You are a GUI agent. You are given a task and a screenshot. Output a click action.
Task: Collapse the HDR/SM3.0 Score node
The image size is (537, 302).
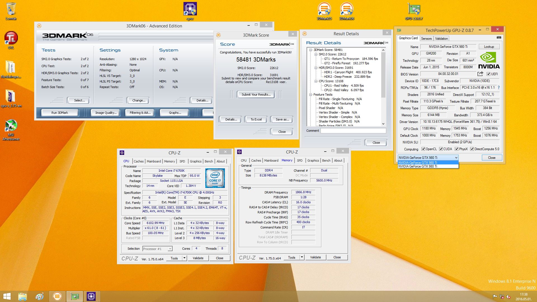point(316,68)
